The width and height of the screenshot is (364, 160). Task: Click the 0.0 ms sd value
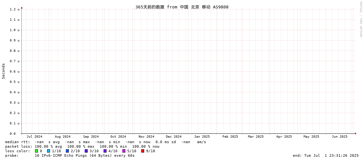(x=166, y=142)
